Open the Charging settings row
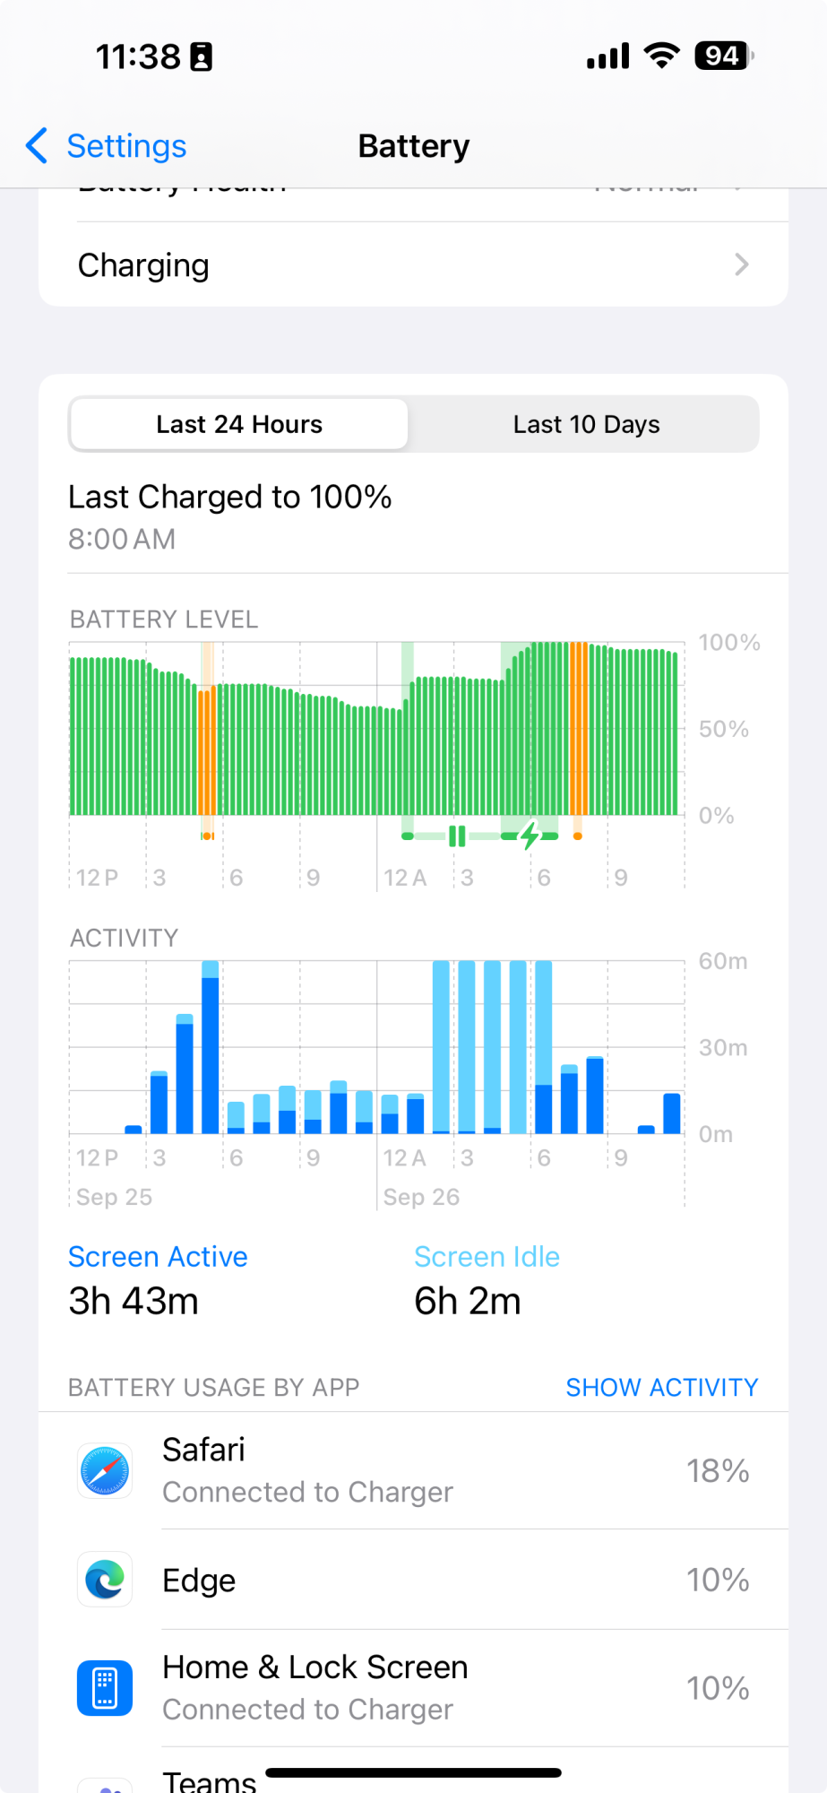Screen dimensions: 827x1793 click(x=413, y=264)
